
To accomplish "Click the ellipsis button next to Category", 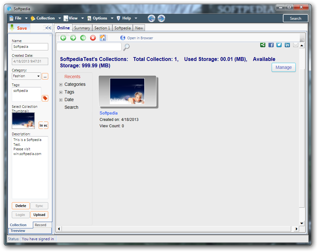I will click(x=45, y=76).
